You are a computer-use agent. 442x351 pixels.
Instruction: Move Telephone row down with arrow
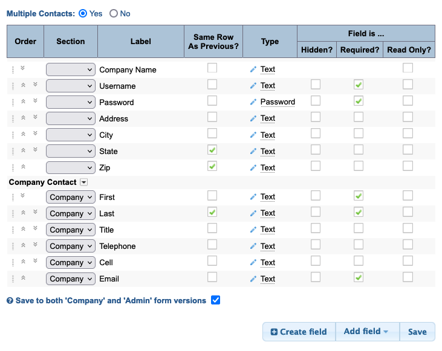click(x=35, y=246)
